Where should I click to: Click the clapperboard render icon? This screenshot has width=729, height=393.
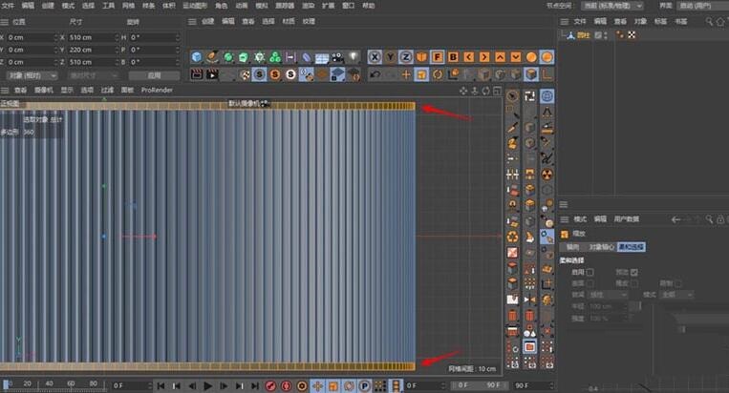click(196, 74)
